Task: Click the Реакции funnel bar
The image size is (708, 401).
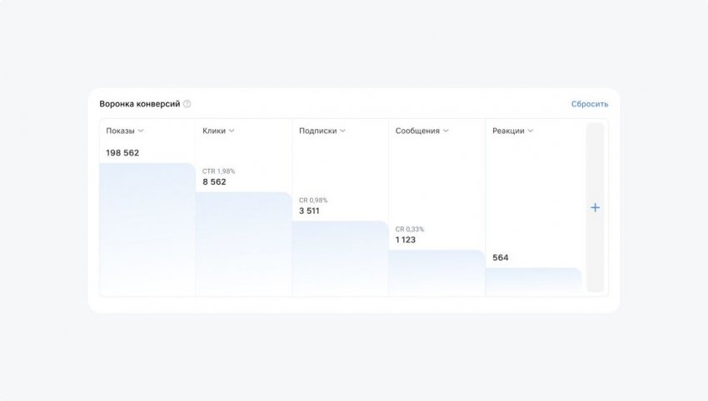Action: [x=533, y=281]
